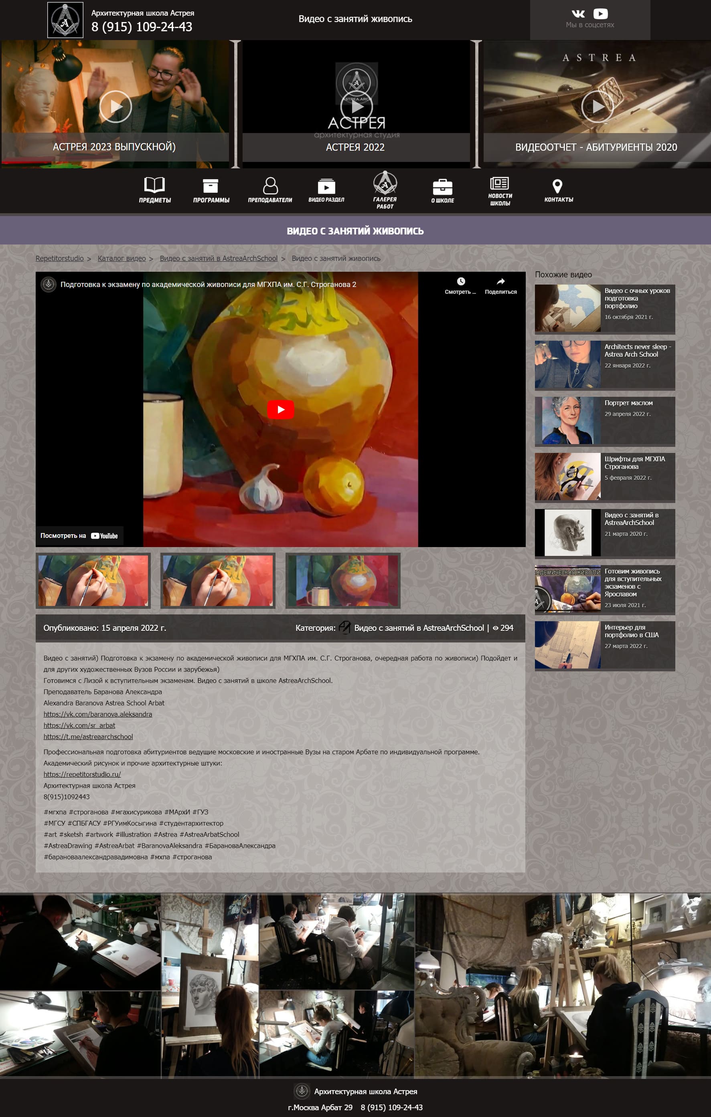Open category link Видео с занятий в AstreaArchSchool
711x1117 pixels.
pos(419,628)
